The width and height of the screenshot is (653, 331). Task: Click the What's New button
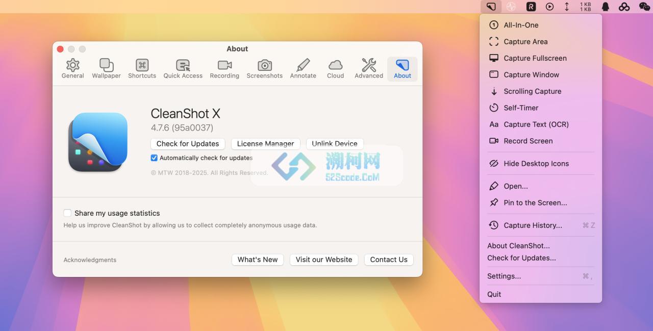(x=258, y=260)
